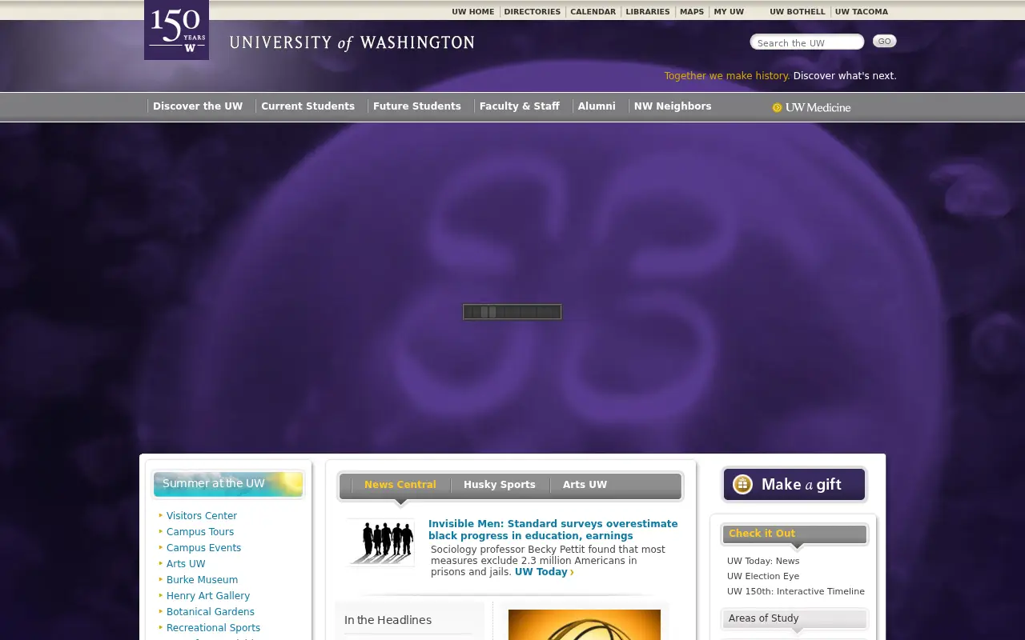
Task: Open UW 150th: Interactive Timeline
Action: pos(796,591)
